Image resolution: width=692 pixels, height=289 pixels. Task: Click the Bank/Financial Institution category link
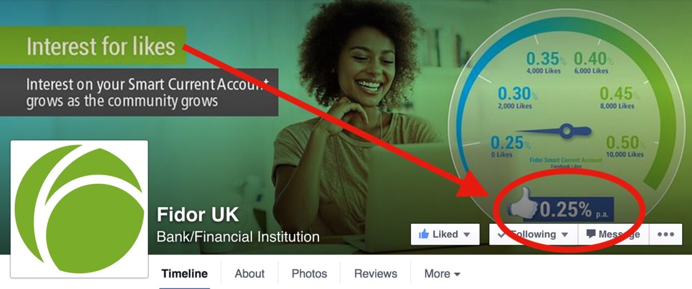[x=238, y=237]
